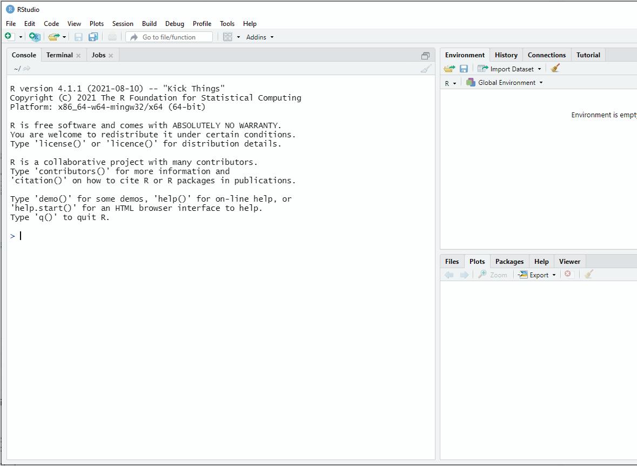The height and width of the screenshot is (466, 637).
Task: Open the Help menu
Action: [x=250, y=24]
